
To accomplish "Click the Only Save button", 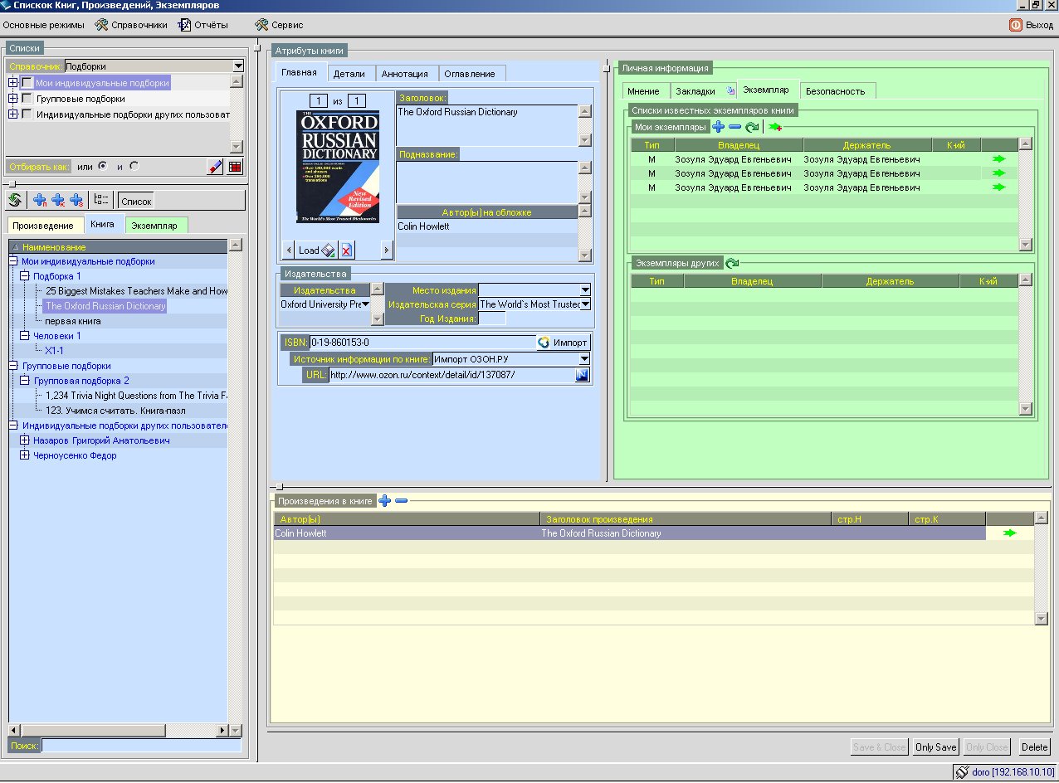I will click(935, 747).
